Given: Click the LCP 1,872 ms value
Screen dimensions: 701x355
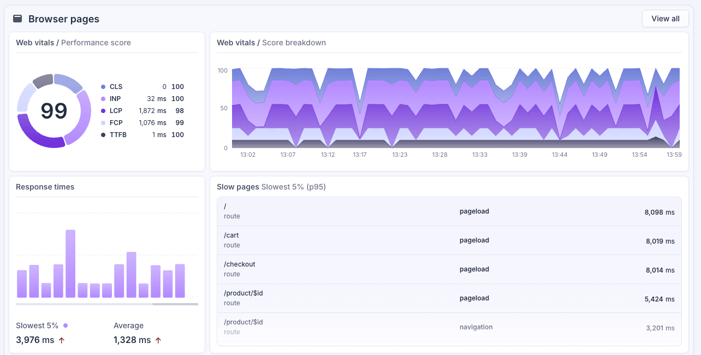Looking at the screenshot, I should click(152, 111).
